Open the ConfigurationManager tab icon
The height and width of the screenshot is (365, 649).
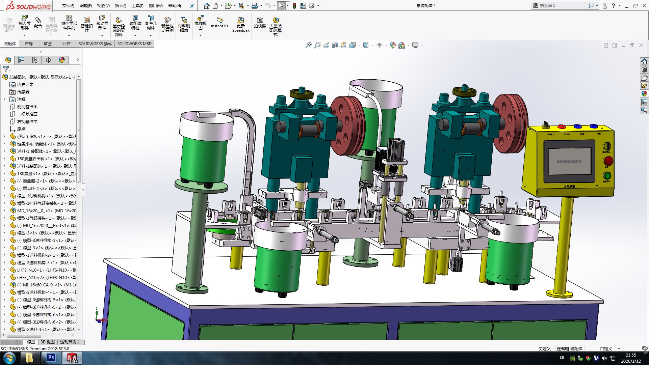click(x=35, y=60)
